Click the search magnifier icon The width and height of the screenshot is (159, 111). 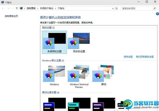point(154,8)
